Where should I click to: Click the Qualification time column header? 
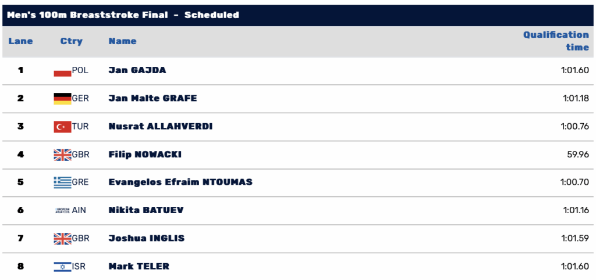(556, 41)
